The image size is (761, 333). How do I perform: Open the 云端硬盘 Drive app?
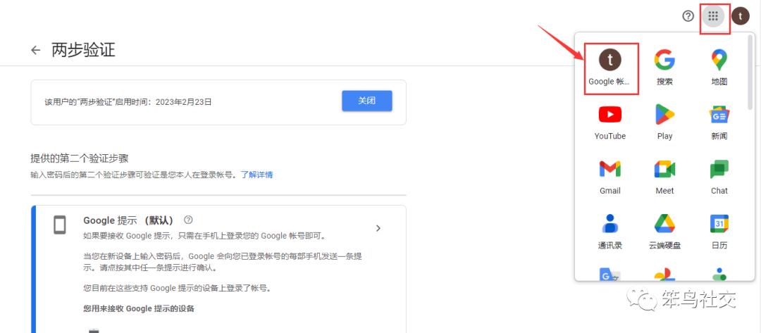coord(664,232)
